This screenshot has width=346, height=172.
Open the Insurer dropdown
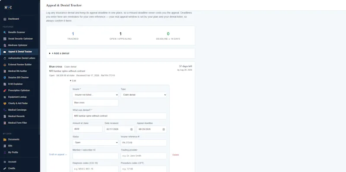[x=95, y=95]
